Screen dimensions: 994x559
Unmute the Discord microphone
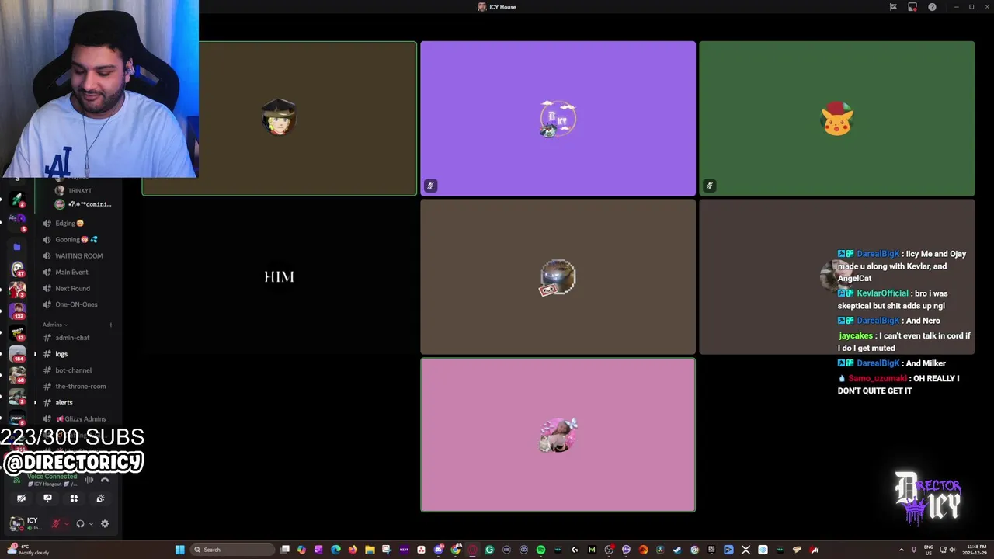coord(55,523)
